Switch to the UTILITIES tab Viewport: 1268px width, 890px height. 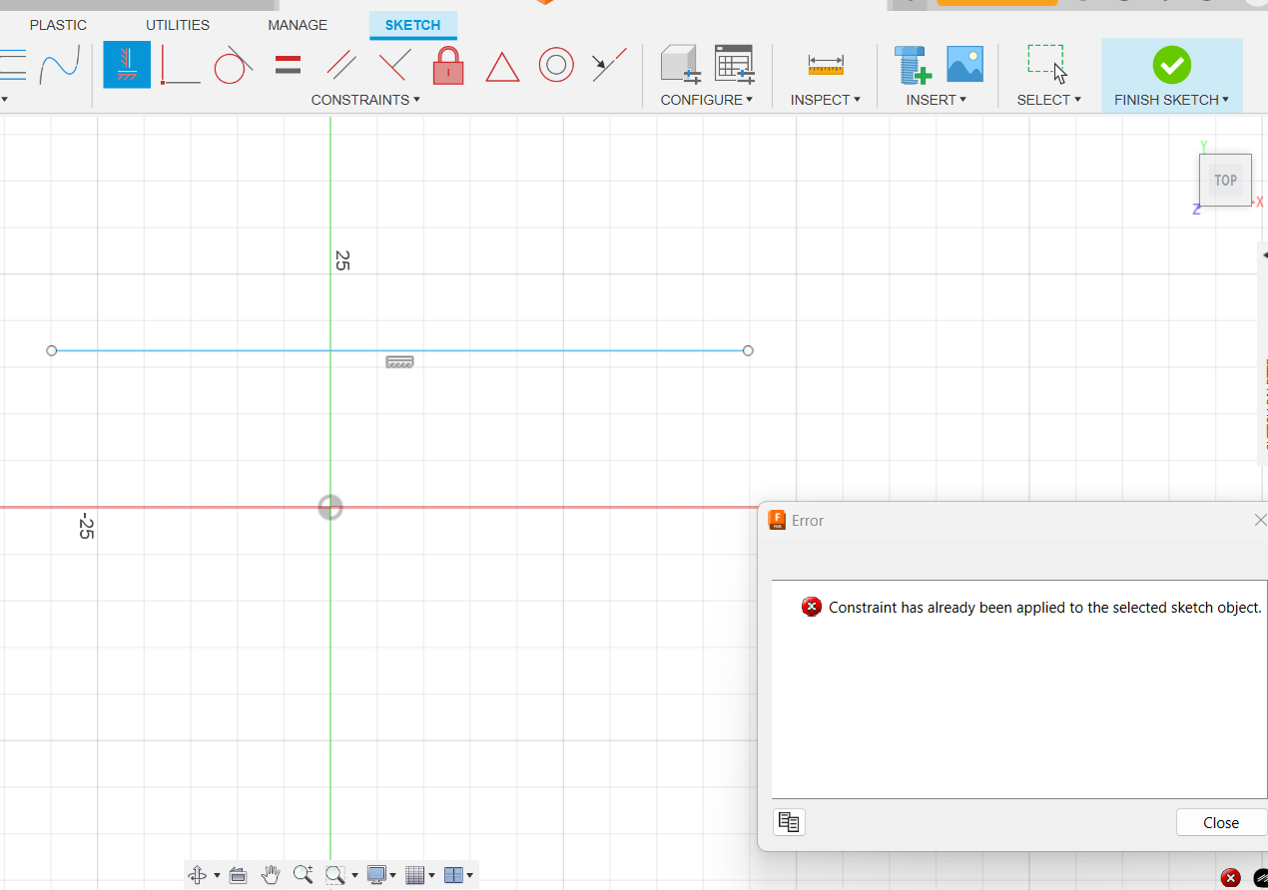coord(178,25)
